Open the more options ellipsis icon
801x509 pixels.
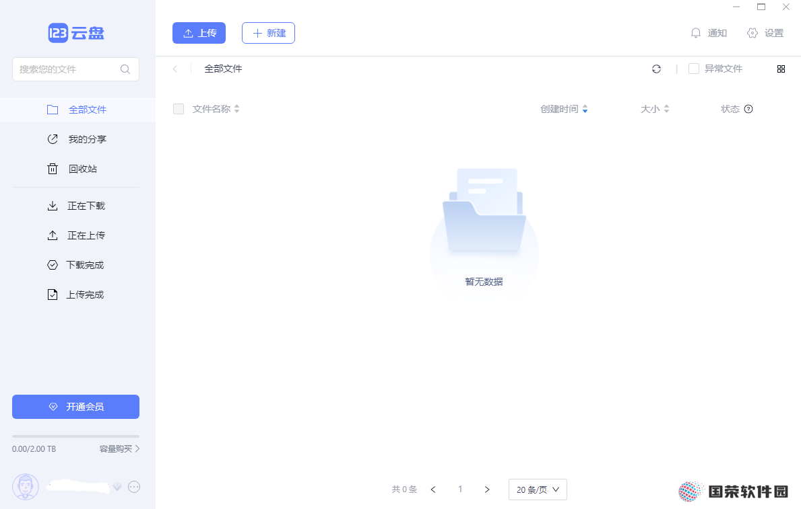pos(134,487)
